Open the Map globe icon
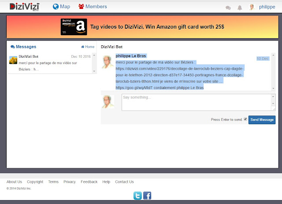The image size is (282, 204). click(x=56, y=7)
